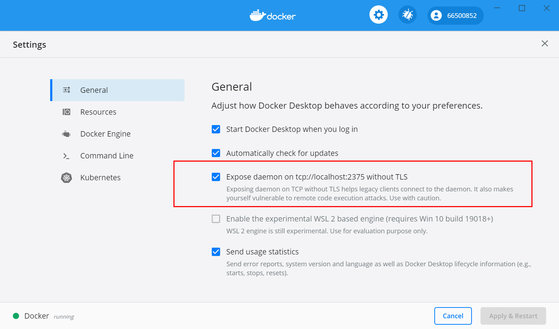This screenshot has height=329, width=559.
Task: Toggle Automatically check for updates checkbox
Action: pyautogui.click(x=216, y=153)
